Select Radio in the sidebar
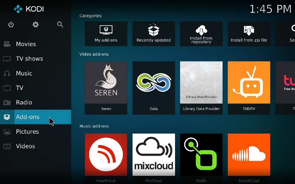 click(35, 102)
